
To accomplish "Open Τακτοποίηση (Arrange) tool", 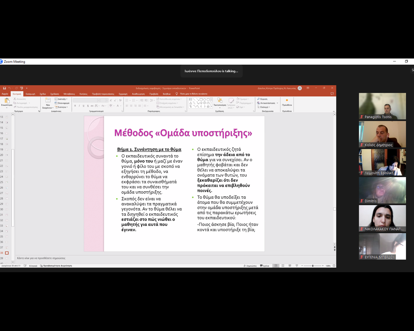I will (x=220, y=101).
